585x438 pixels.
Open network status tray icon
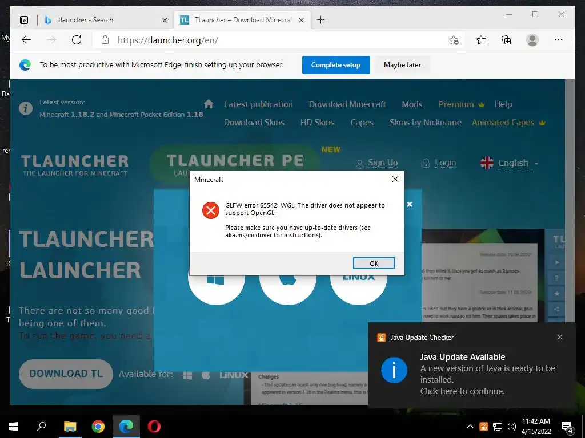click(498, 427)
